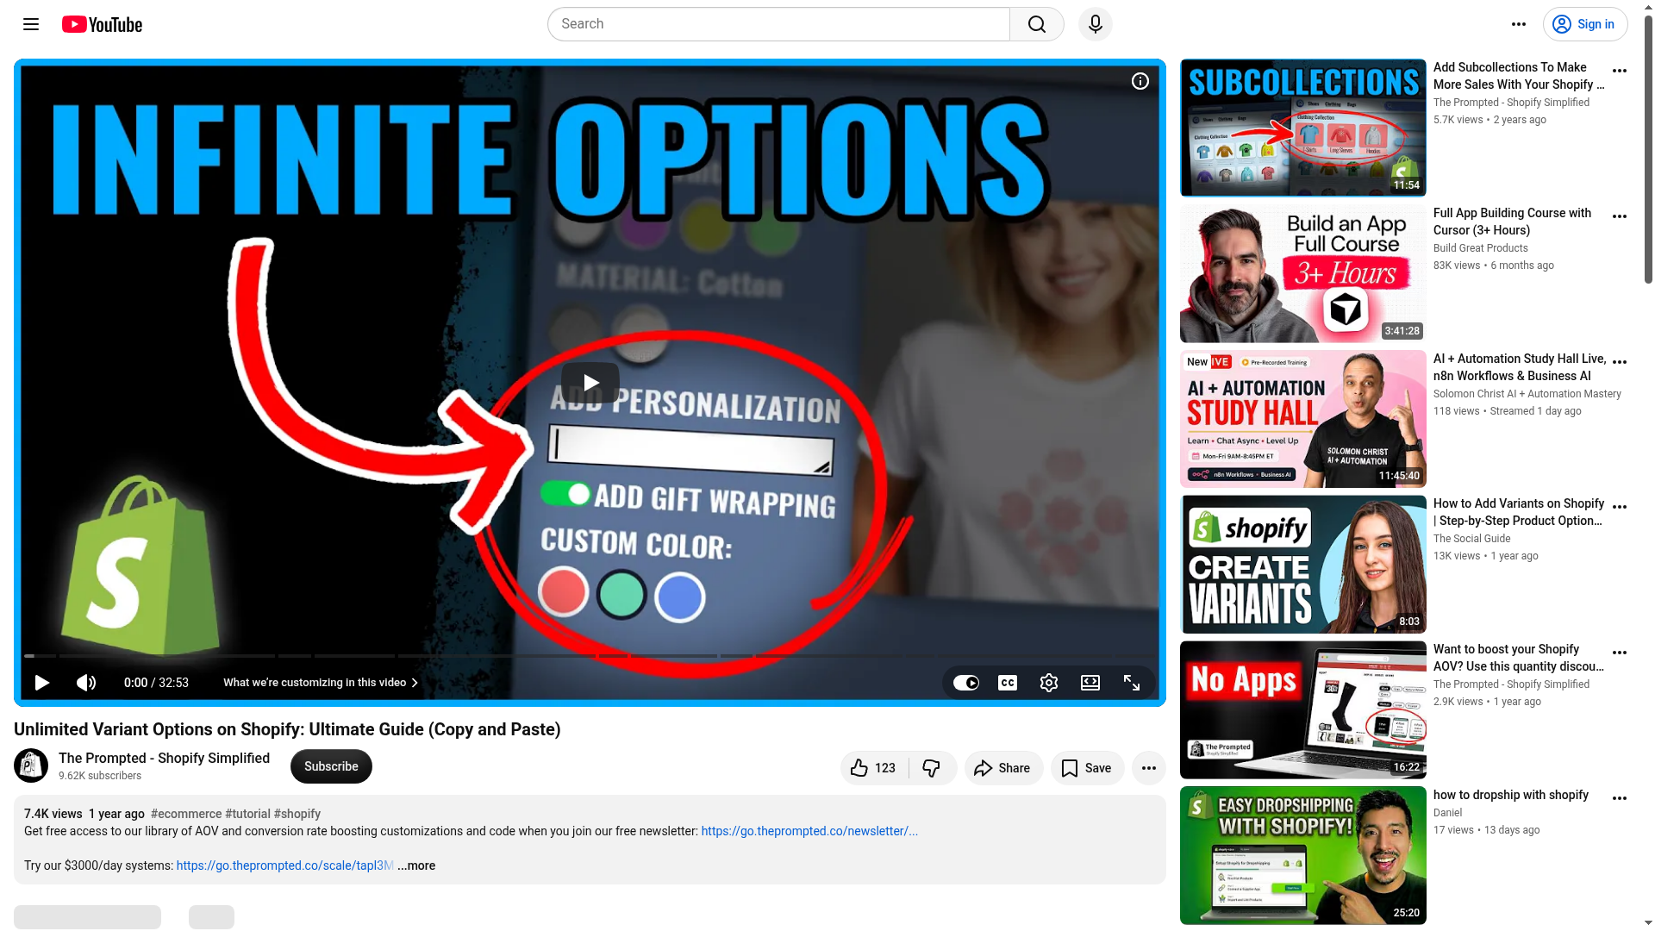Open options menu for How to Add Variants
This screenshot has width=1655, height=931.
point(1620,507)
